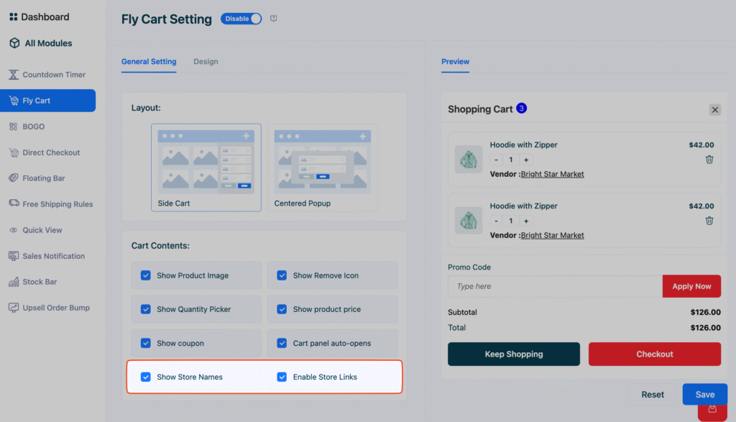This screenshot has width=736, height=422.
Task: Select the Centered Popup layout
Action: 322,167
